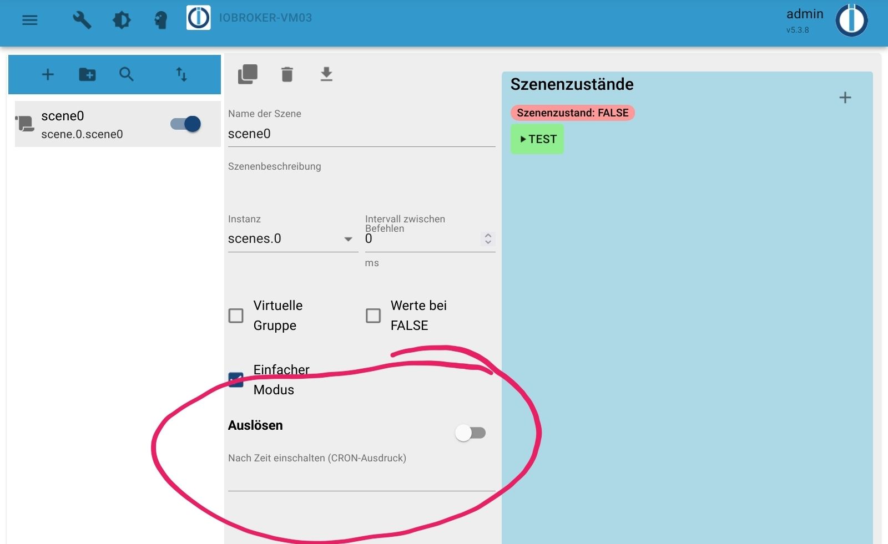The image size is (888, 544).
Task: Add a new scene with plus icon
Action: coord(48,74)
